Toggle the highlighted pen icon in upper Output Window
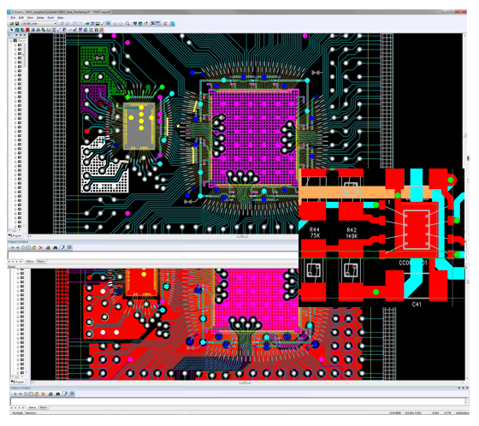 62,247
